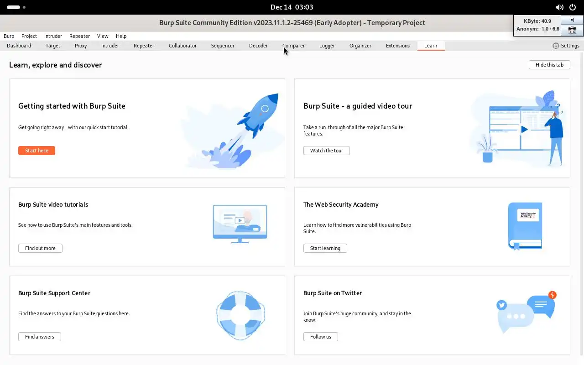584x365 pixels.
Task: Open the power menu icon
Action: (572, 7)
